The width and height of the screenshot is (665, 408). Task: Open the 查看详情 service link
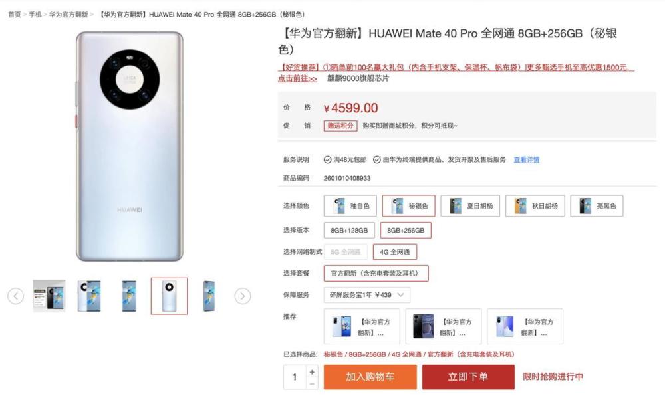[x=526, y=159]
